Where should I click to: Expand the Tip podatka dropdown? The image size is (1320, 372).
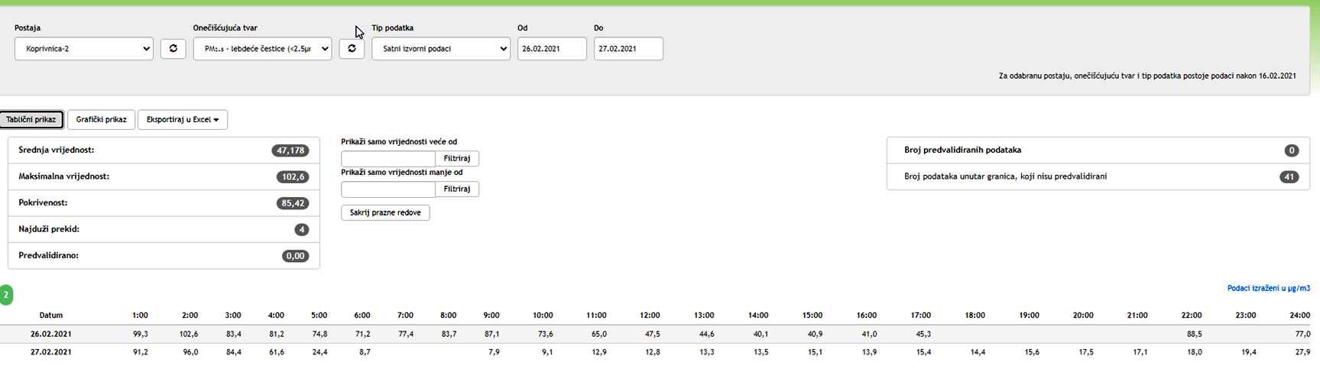(441, 49)
